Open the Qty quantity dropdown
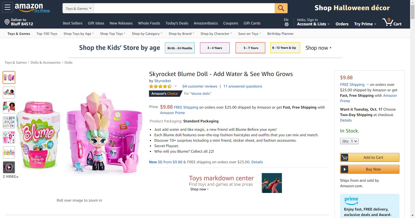Image resolution: width=415 pixels, height=218 pixels. coord(349,141)
